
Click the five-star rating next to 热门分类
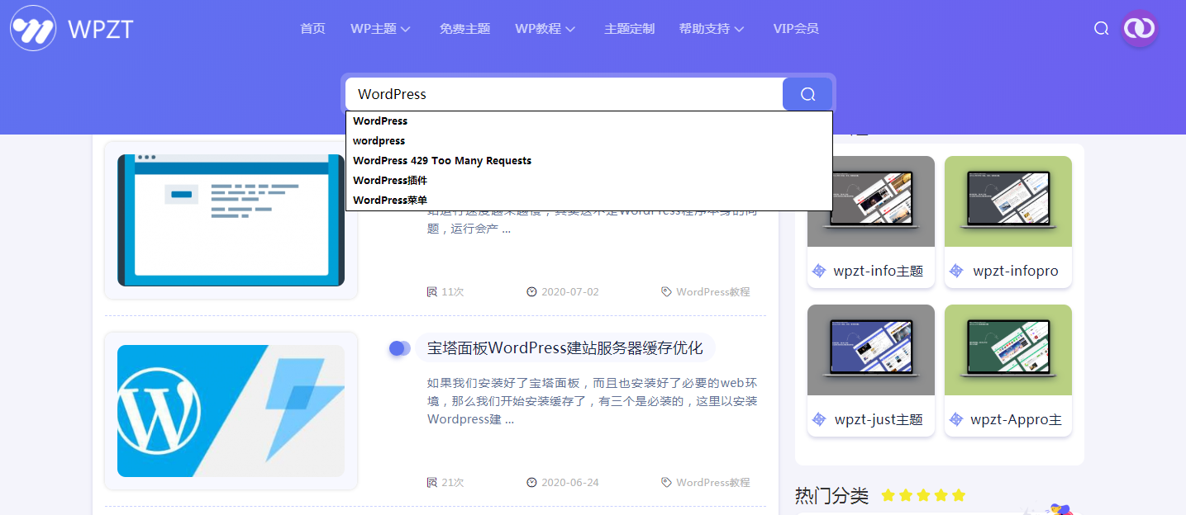[x=923, y=495]
